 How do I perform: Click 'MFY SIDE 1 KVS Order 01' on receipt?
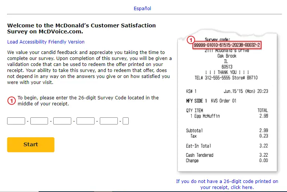click(211, 101)
